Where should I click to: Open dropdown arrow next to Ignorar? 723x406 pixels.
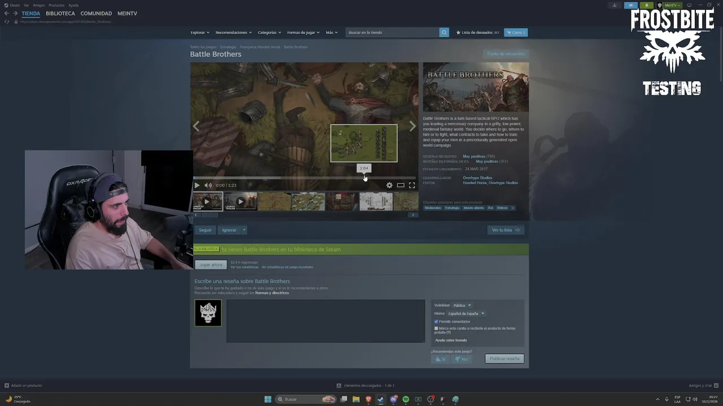tap(244, 230)
